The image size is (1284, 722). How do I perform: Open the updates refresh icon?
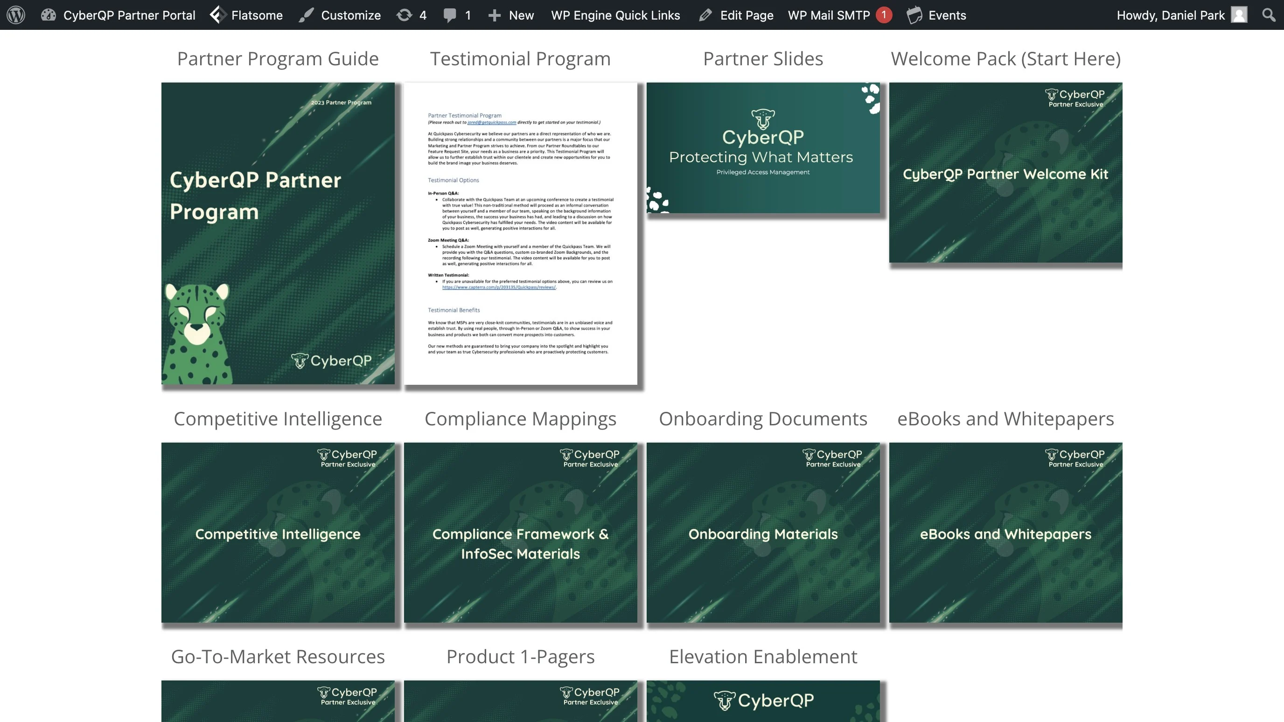pyautogui.click(x=404, y=15)
